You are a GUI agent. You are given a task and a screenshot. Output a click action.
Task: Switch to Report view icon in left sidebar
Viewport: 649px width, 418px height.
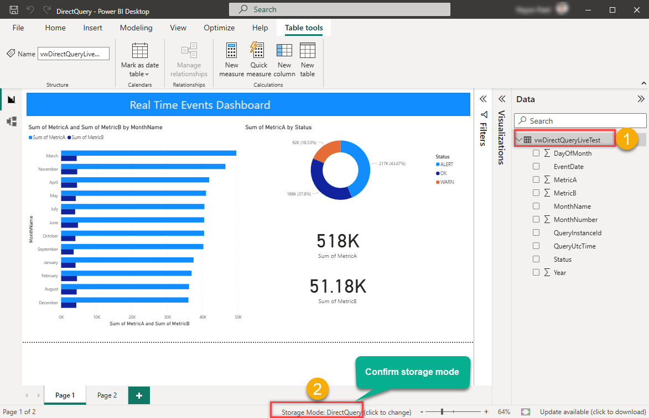pos(11,99)
